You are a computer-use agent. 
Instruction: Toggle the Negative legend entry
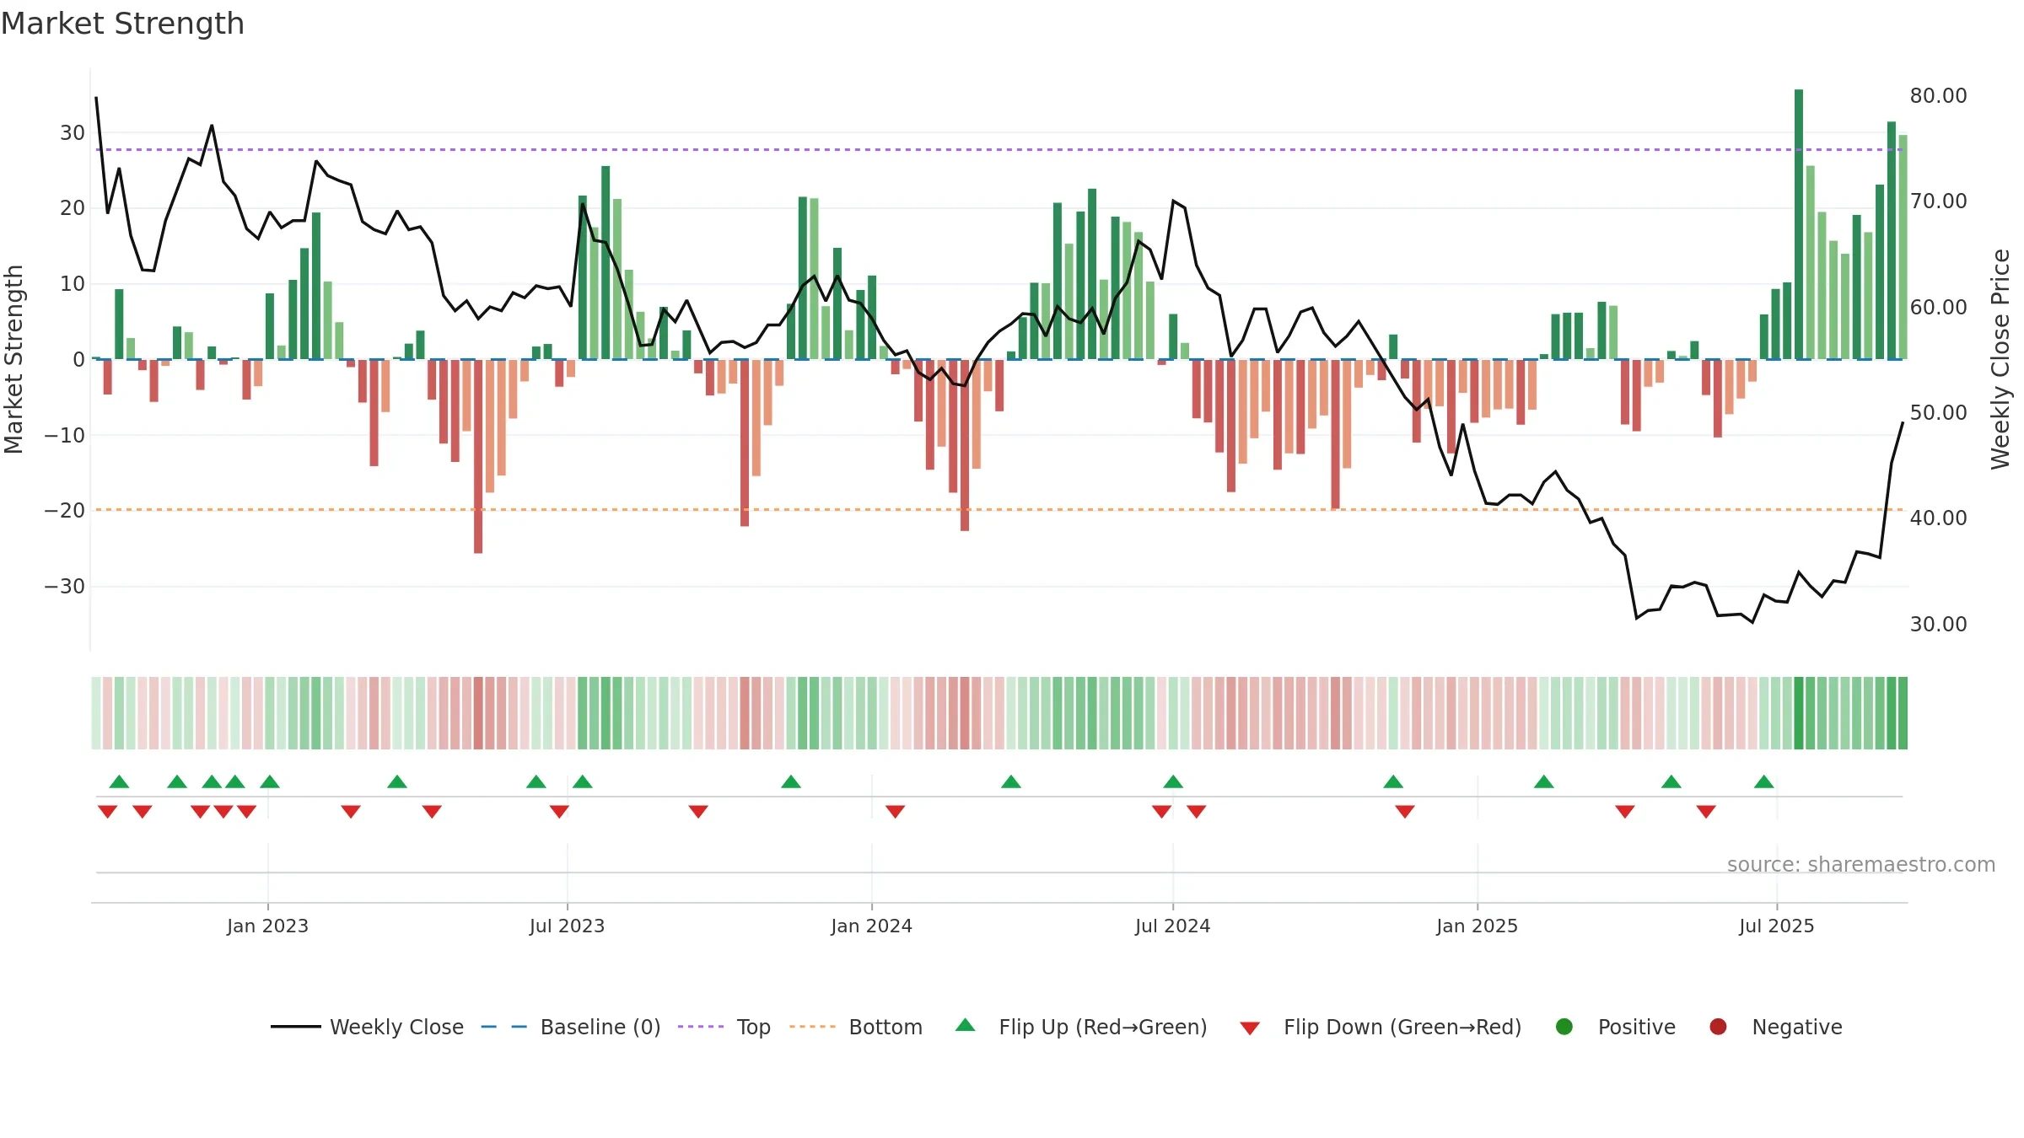pos(1775,1027)
